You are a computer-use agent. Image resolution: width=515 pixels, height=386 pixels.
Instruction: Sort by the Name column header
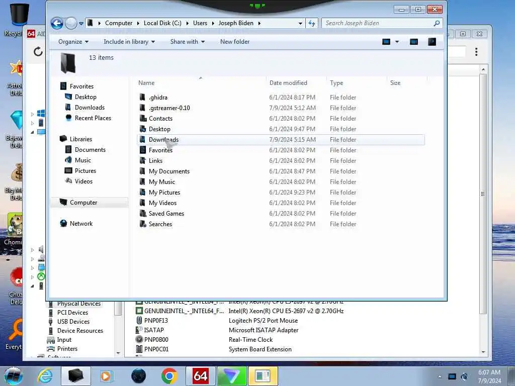[x=146, y=83]
